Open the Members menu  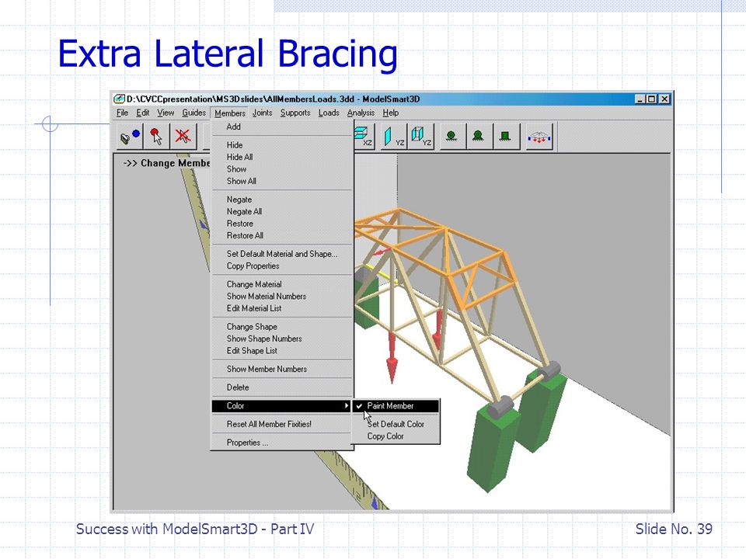coord(230,113)
